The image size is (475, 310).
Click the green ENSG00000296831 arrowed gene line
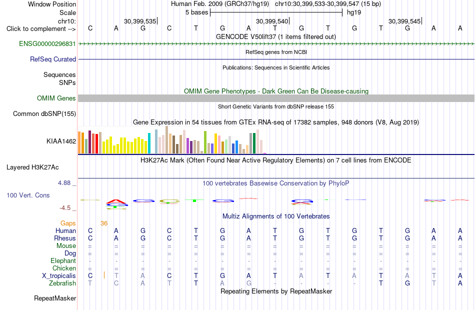(x=276, y=44)
